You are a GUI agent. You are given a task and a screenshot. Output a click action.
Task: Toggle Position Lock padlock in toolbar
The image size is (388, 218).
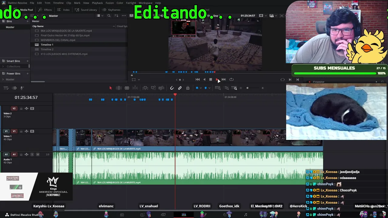point(188,88)
